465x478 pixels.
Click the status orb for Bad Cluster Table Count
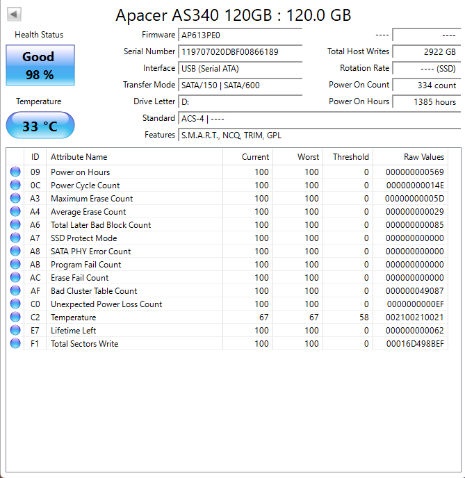click(x=15, y=290)
